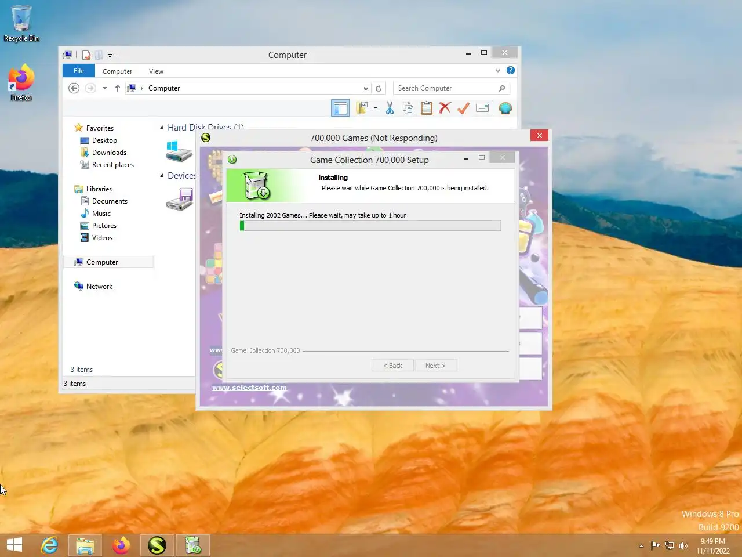This screenshot has width=742, height=557.
Task: Click the Next button in setup dialog
Action: click(435, 366)
